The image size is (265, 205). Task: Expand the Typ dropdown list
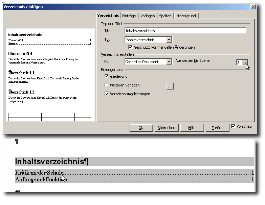pos(169,40)
